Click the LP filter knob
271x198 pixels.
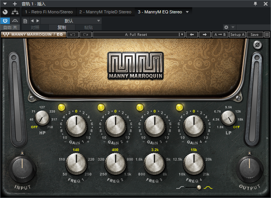coord(228,118)
